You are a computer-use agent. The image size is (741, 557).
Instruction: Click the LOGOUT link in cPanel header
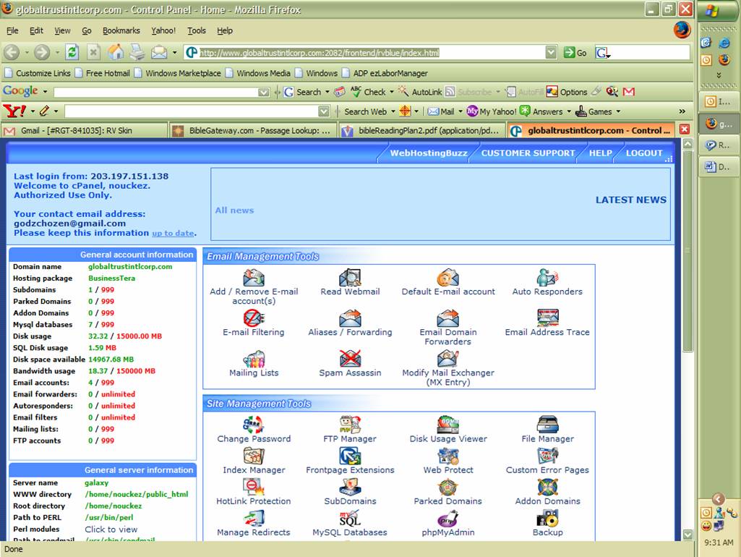[x=644, y=153]
